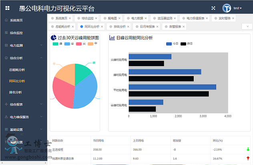Click the grid menu icon in header

tap(8, 8)
